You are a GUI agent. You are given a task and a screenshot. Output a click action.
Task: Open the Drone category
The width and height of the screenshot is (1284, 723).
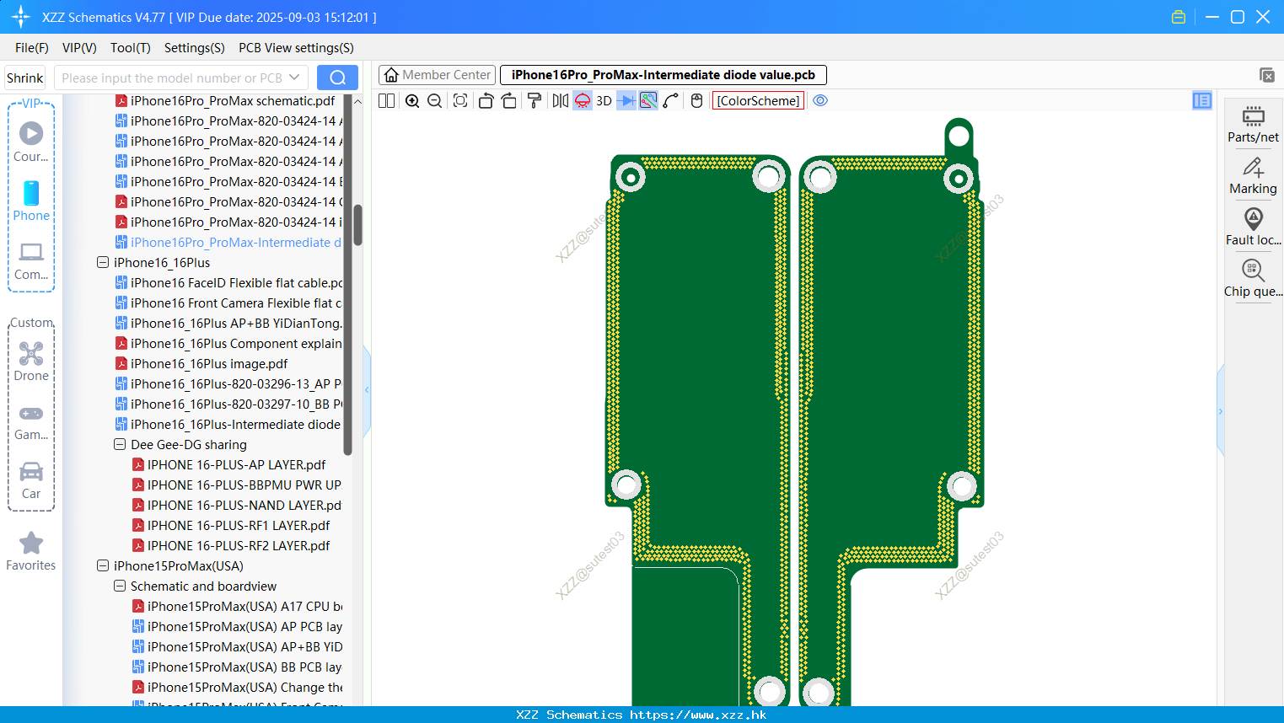31,361
